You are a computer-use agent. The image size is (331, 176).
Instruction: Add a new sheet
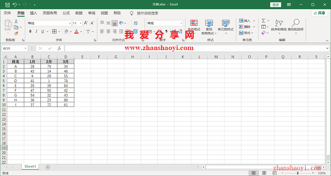click(48, 167)
